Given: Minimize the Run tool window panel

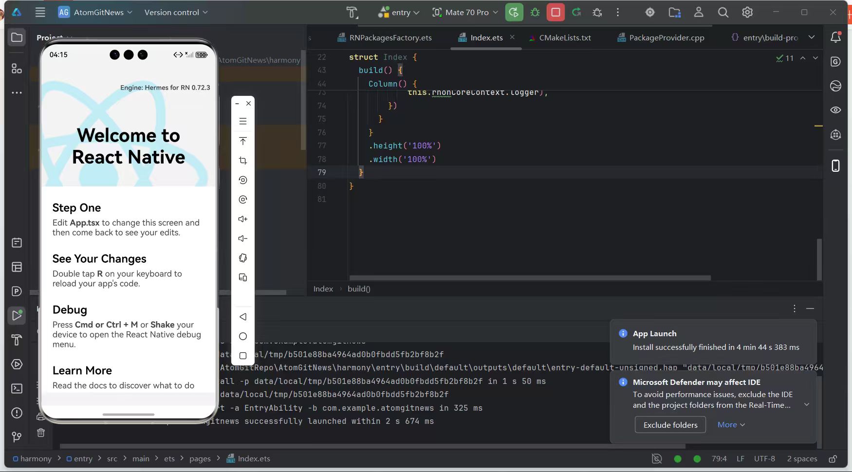Looking at the screenshot, I should [810, 309].
